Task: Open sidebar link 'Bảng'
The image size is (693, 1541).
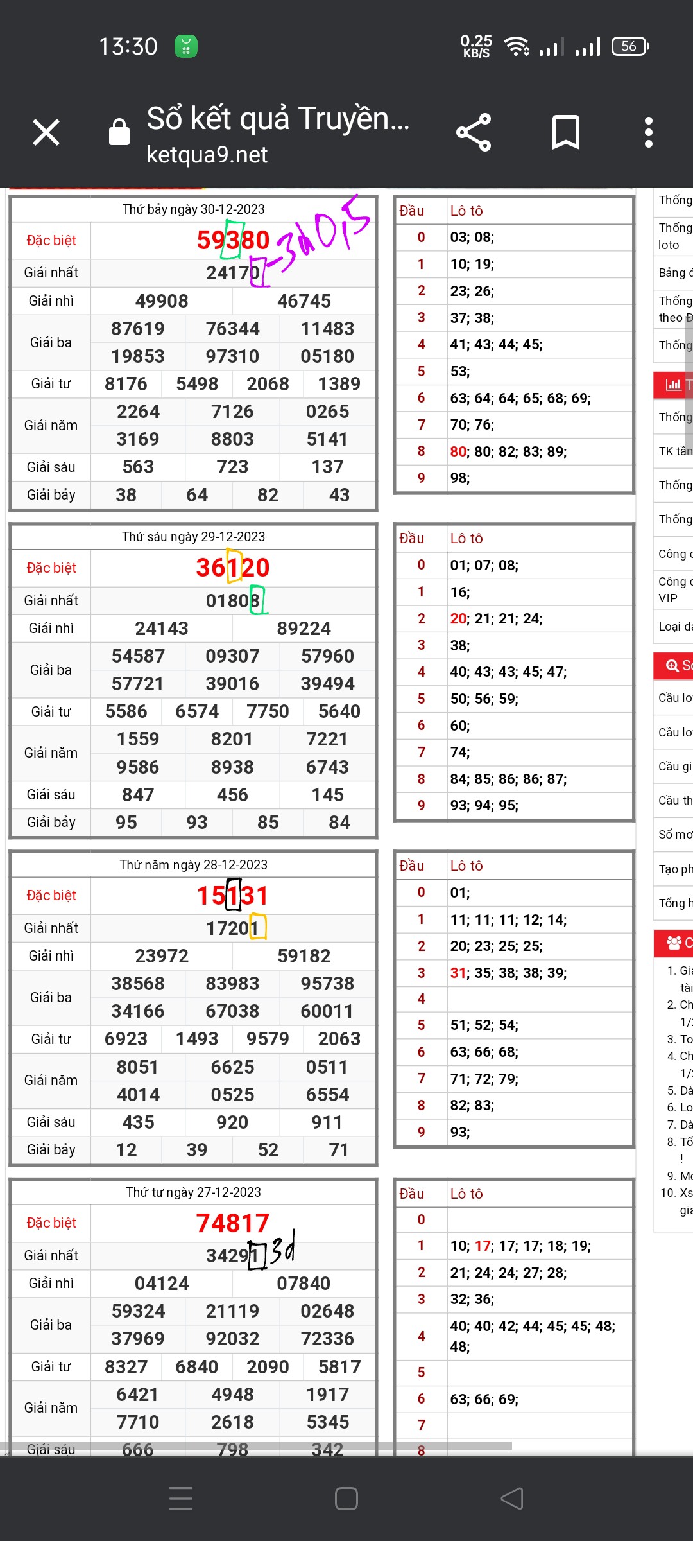Action: tap(675, 273)
